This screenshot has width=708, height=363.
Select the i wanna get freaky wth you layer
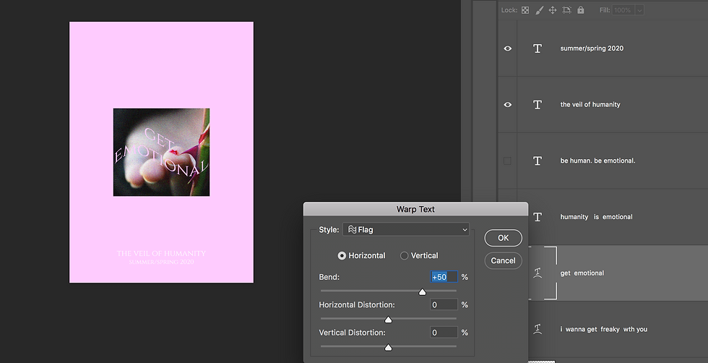tap(604, 329)
